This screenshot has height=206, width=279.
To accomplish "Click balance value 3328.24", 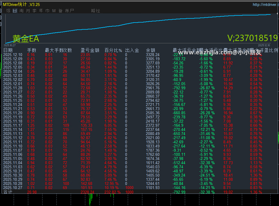I will (x=153, y=55).
